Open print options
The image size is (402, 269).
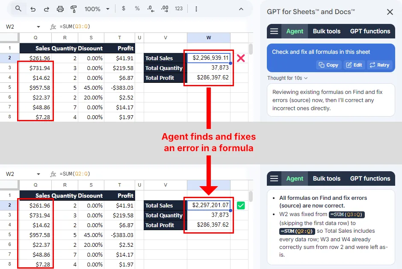(60, 9)
